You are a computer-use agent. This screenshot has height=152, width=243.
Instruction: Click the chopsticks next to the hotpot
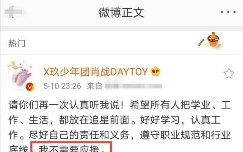pos(201,43)
